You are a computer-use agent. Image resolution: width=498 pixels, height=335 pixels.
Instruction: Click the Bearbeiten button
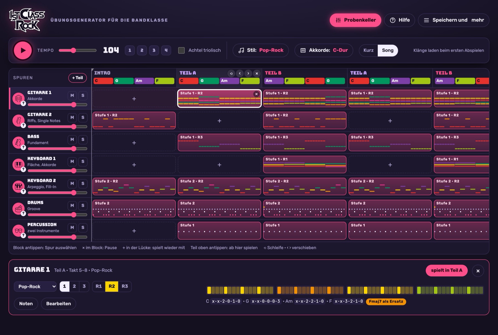pyautogui.click(x=58, y=304)
